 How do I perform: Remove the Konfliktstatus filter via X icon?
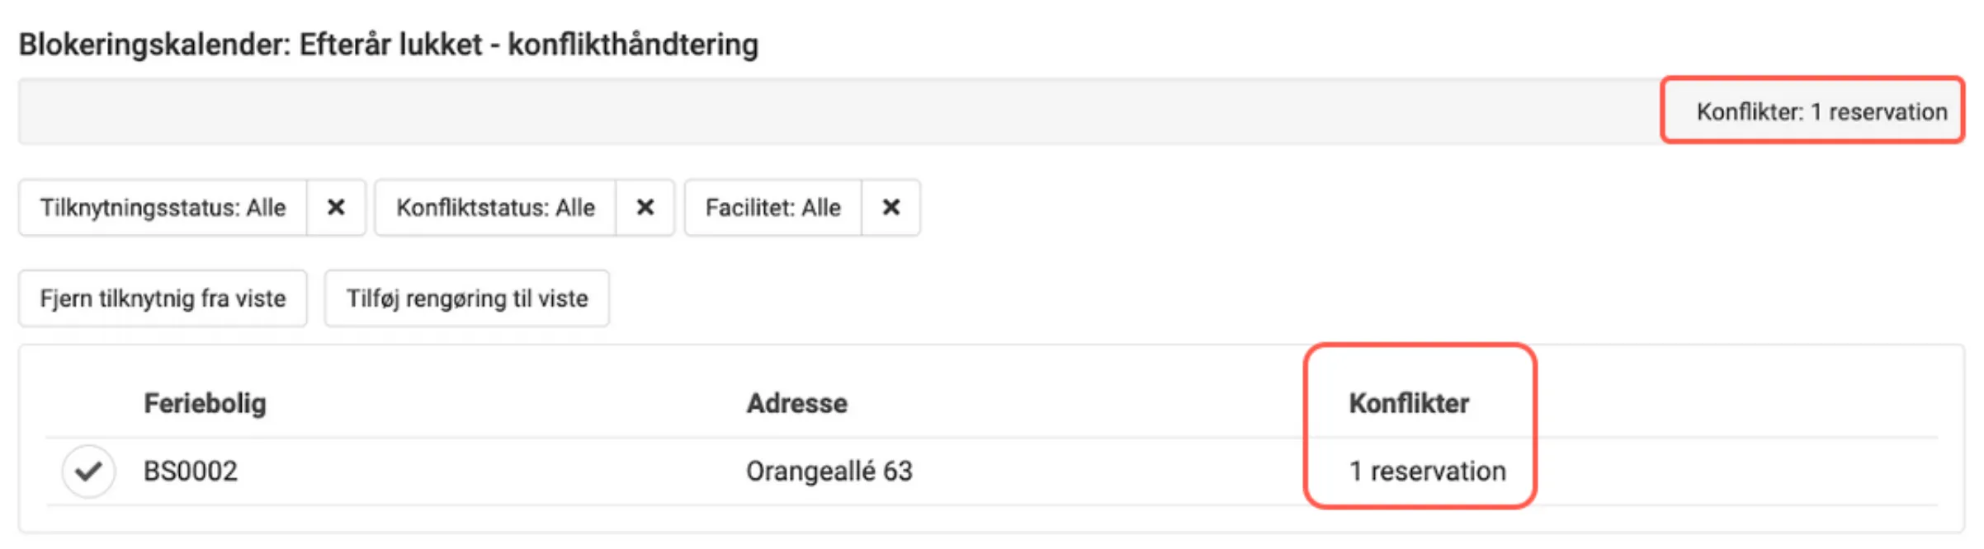tap(645, 208)
